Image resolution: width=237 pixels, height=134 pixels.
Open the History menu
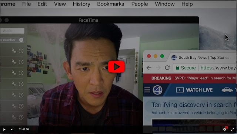(x=81, y=4)
